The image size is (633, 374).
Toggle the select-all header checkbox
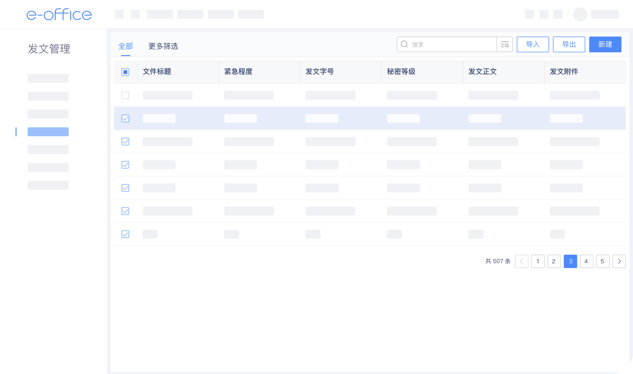pyautogui.click(x=125, y=72)
